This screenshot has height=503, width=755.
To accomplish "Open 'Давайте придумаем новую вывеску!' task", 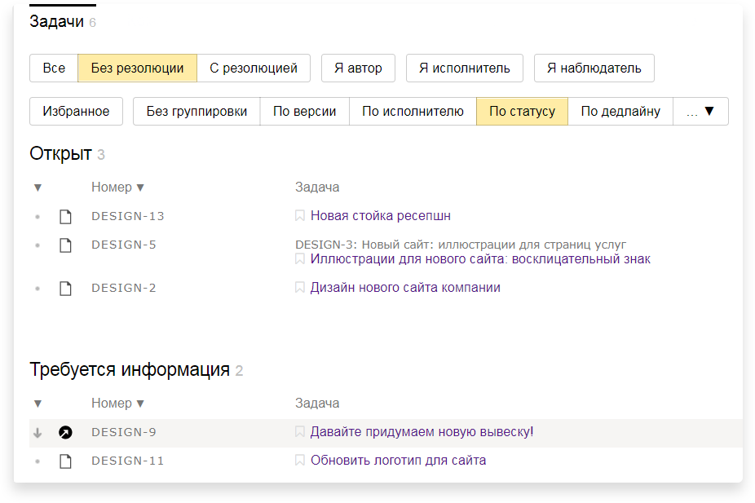I will point(422,431).
